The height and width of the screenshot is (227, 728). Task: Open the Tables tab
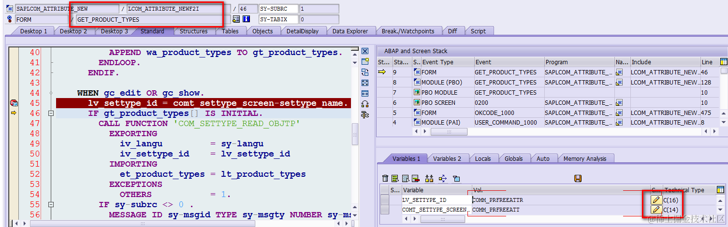230,31
